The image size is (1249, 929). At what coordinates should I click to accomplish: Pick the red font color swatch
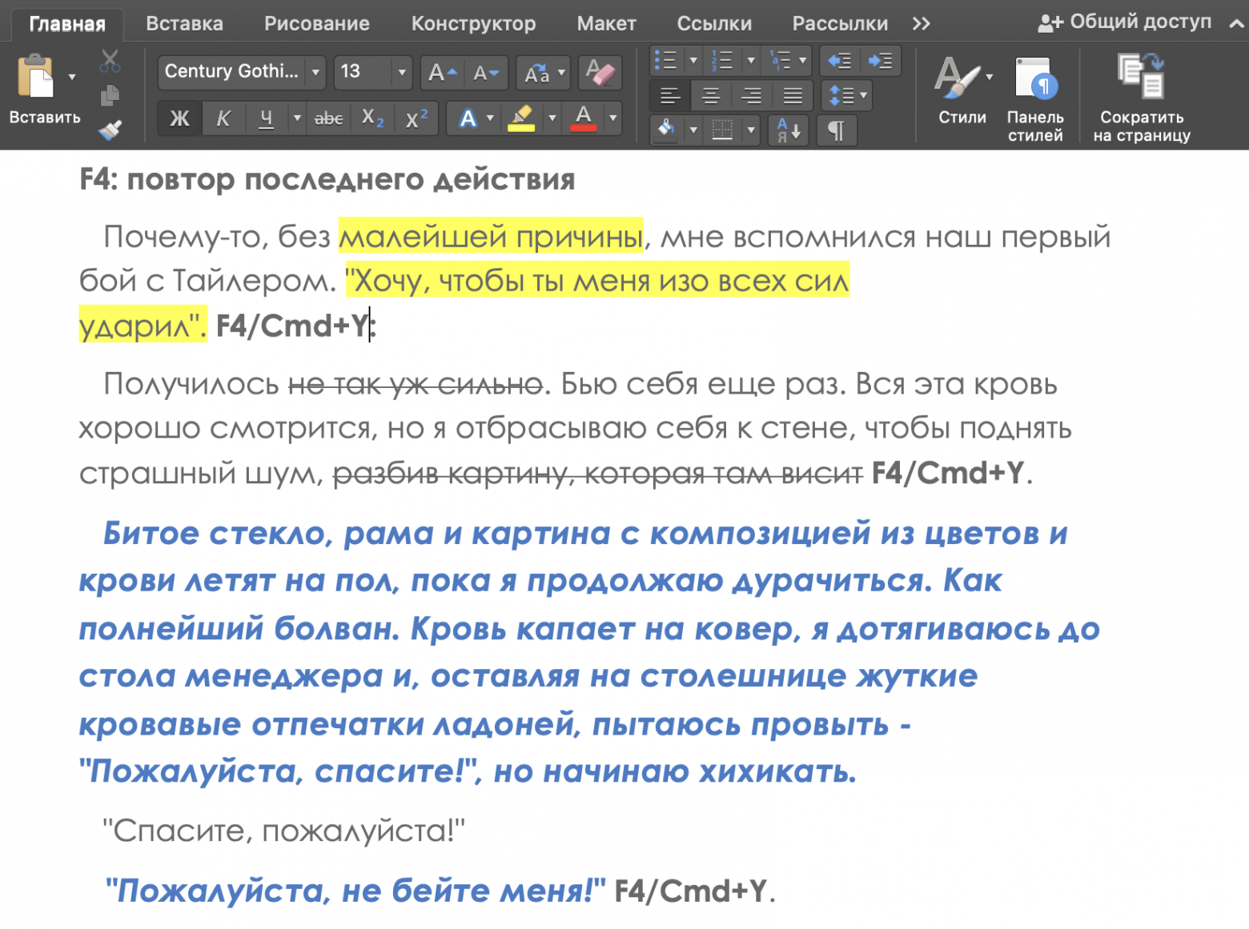583,118
